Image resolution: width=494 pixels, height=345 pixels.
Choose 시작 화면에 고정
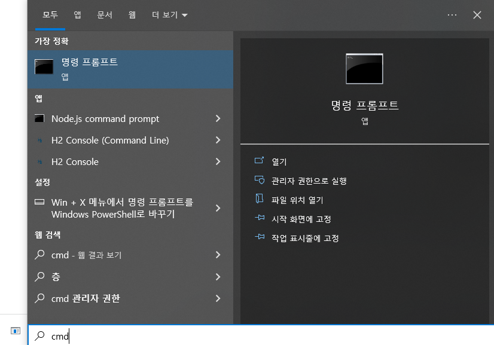click(x=301, y=219)
